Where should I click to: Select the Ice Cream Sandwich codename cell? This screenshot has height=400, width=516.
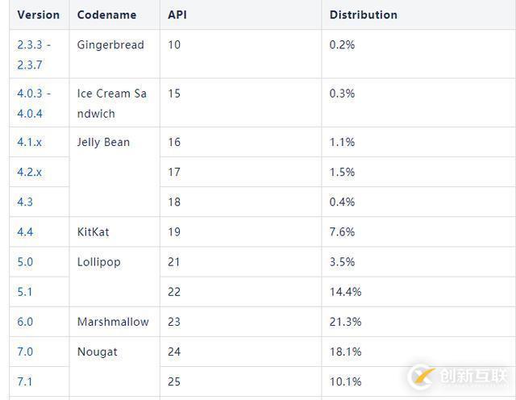pos(112,103)
